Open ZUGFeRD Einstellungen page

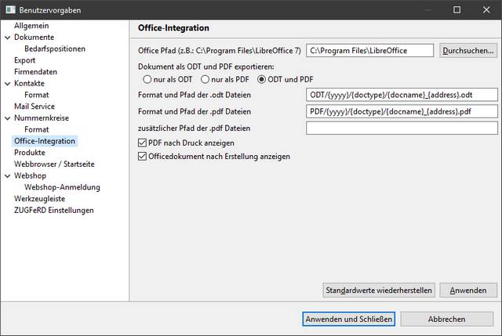point(54,210)
